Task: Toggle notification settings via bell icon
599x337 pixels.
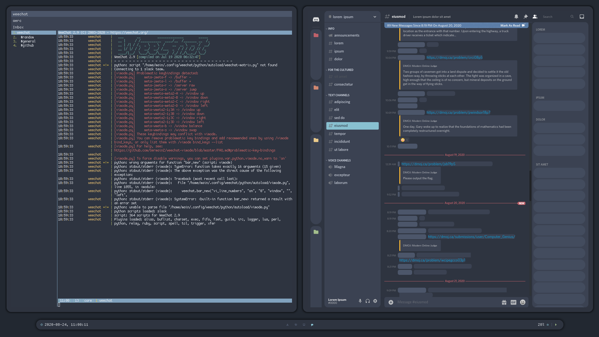Action: click(516, 17)
